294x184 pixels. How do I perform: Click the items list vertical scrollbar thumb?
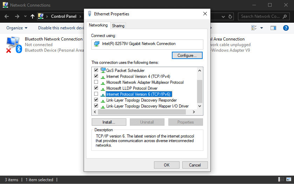click(x=200, y=91)
